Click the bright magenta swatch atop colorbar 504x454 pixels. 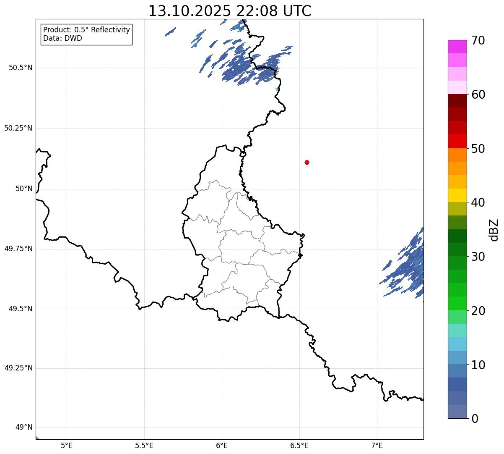click(x=457, y=47)
